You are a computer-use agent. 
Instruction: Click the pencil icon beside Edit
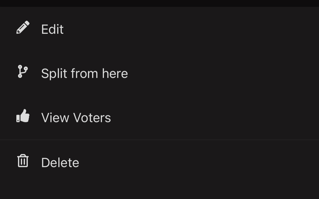(x=23, y=26)
